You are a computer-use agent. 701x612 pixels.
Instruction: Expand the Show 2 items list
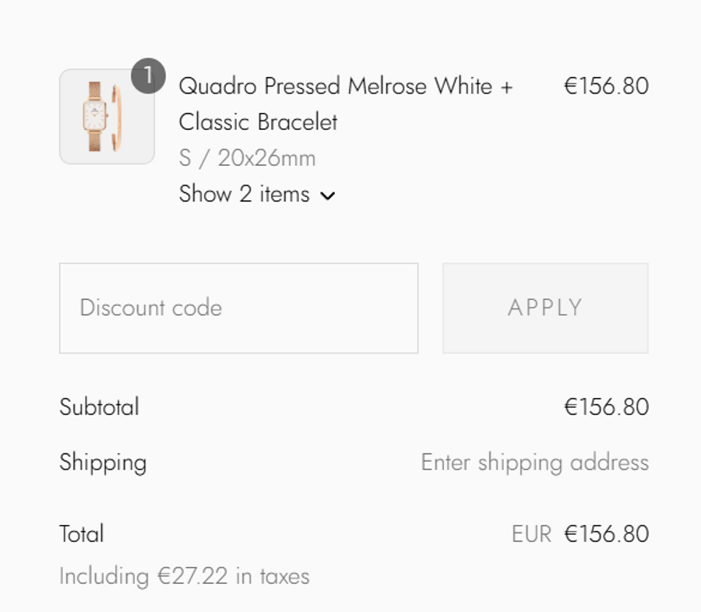coord(244,194)
